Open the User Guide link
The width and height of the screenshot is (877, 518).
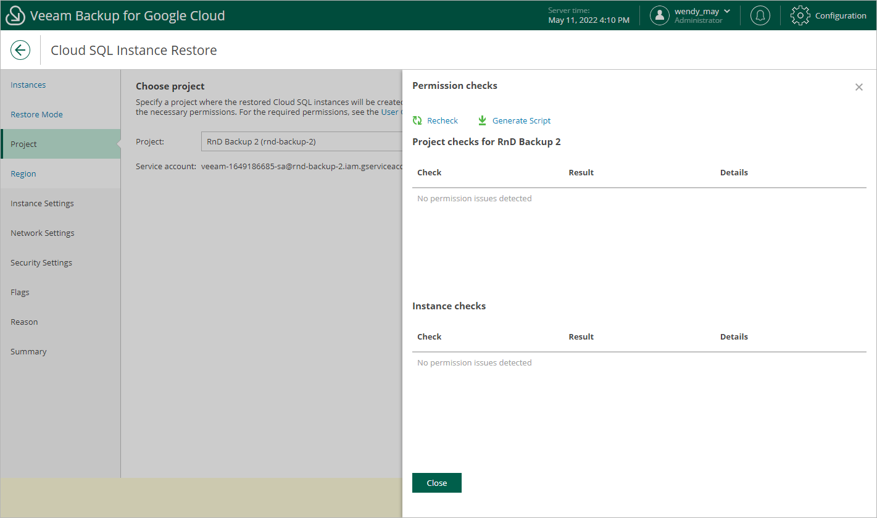pos(391,112)
